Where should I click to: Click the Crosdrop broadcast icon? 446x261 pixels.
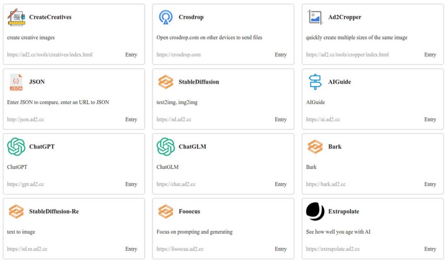coord(166,17)
